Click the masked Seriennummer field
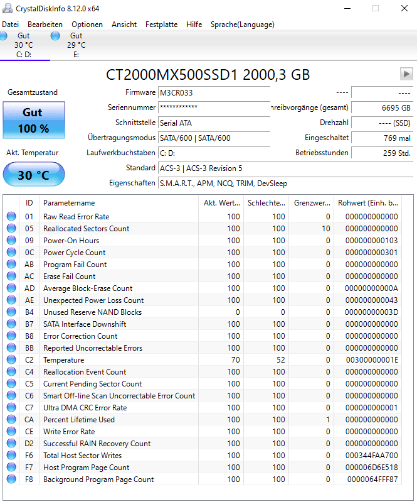 click(214, 107)
